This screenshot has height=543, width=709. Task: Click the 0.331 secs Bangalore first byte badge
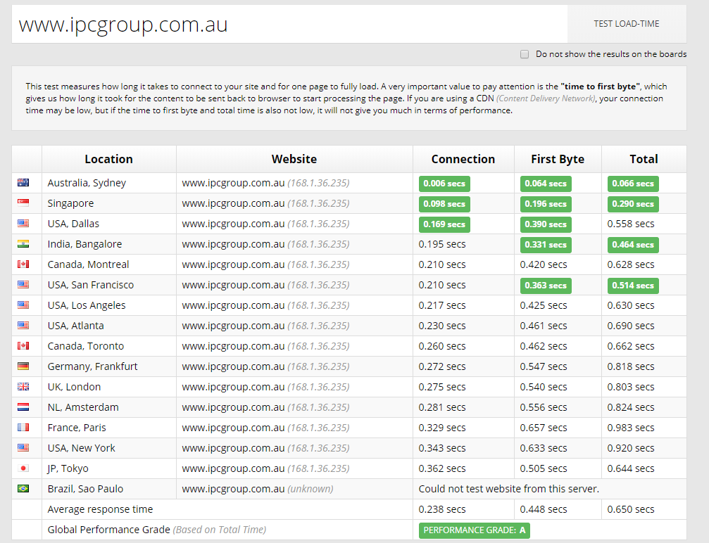click(546, 244)
